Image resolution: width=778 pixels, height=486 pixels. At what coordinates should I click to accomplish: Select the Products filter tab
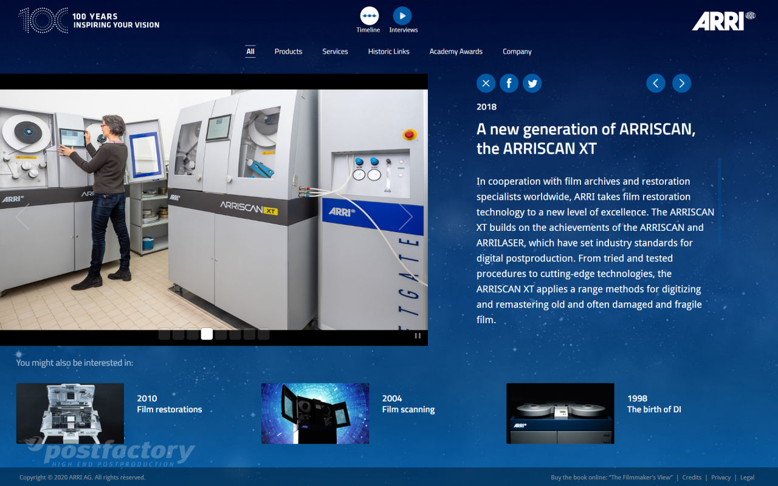(288, 52)
